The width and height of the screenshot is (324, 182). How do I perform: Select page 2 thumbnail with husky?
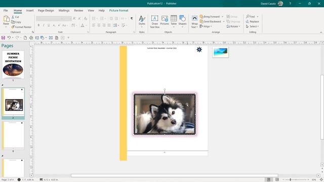coord(13,102)
